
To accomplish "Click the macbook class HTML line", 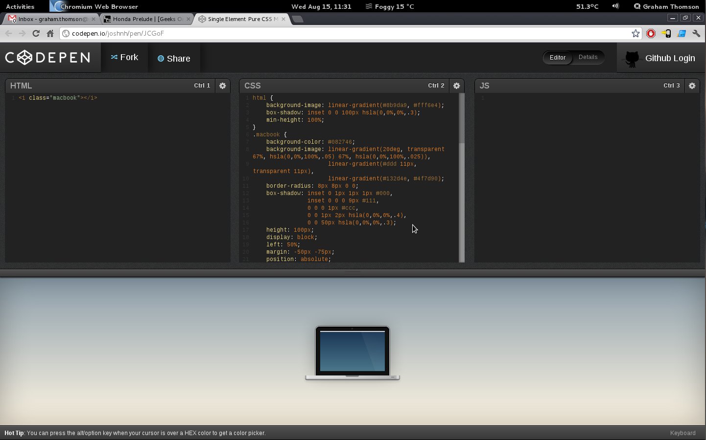I will point(58,98).
